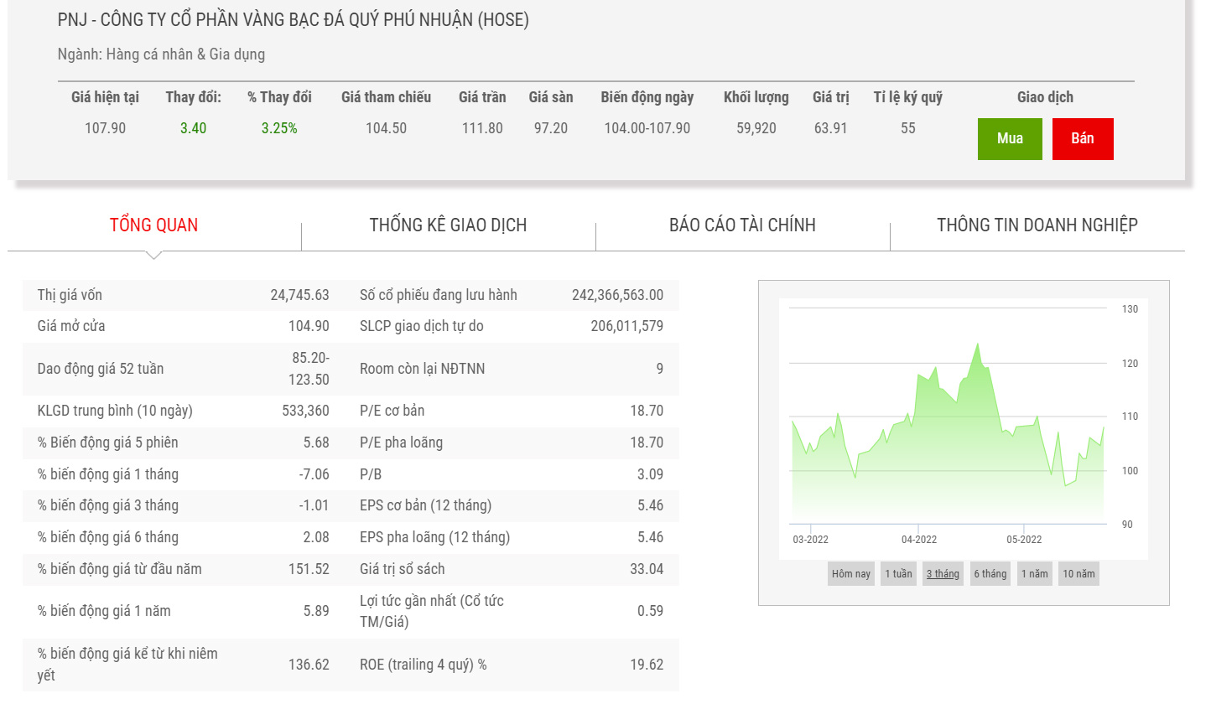This screenshot has width=1211, height=709.
Task: Switch chart to 6 tháng range
Action: tap(990, 574)
